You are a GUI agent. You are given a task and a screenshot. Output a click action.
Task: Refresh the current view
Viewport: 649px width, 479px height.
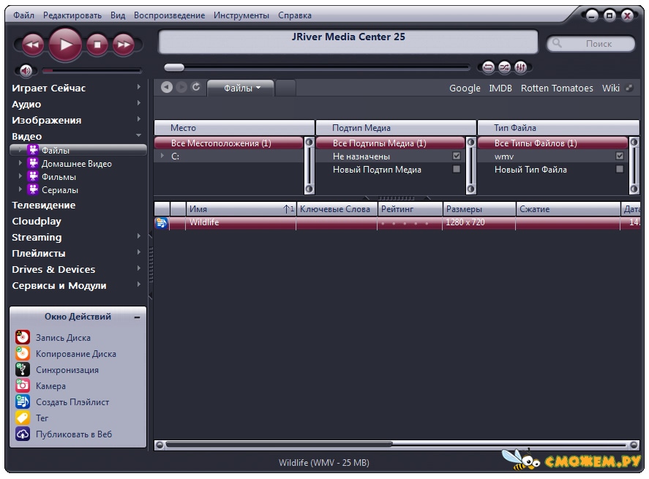(x=196, y=87)
